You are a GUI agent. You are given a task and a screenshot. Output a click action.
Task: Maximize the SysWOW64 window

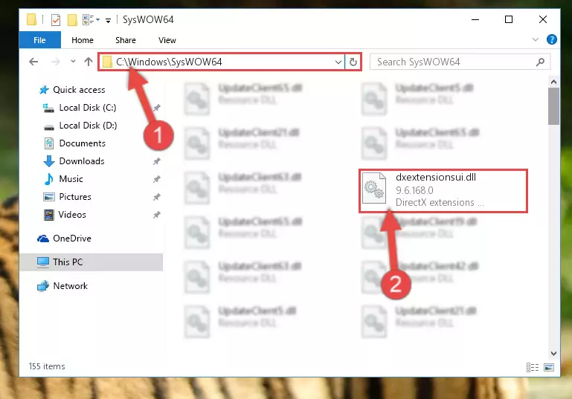pos(509,19)
